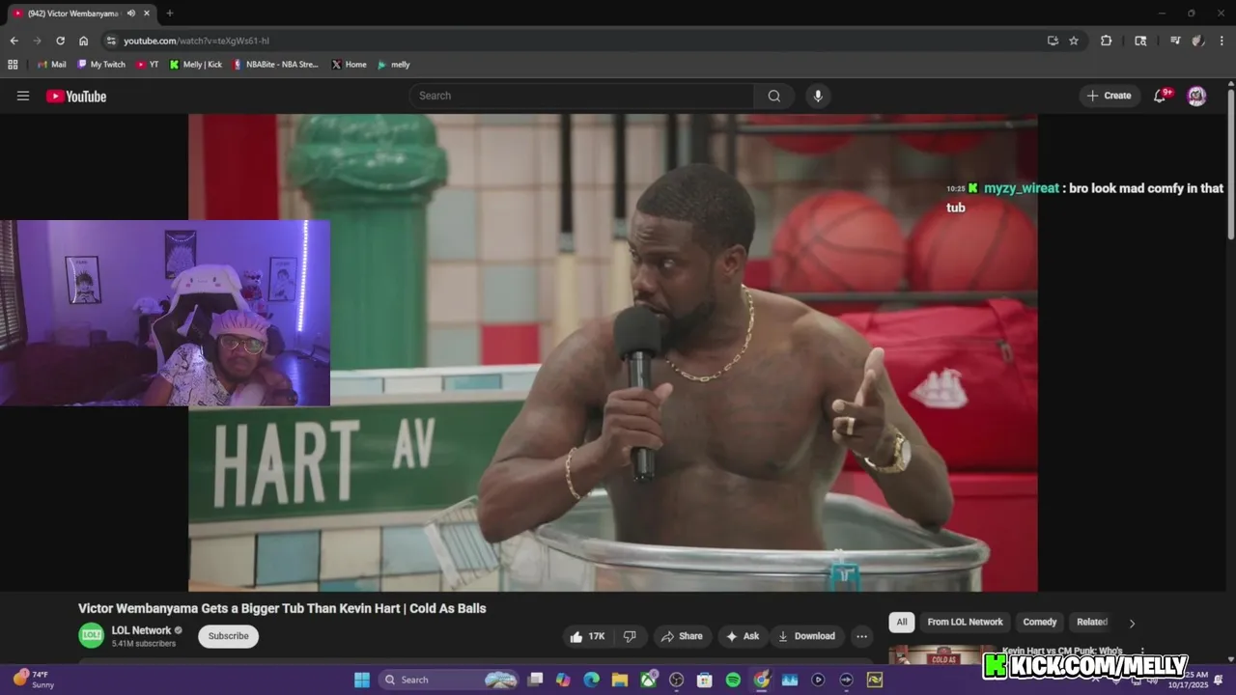Start voice search with the microphone icon
The height and width of the screenshot is (695, 1236).
pos(818,96)
